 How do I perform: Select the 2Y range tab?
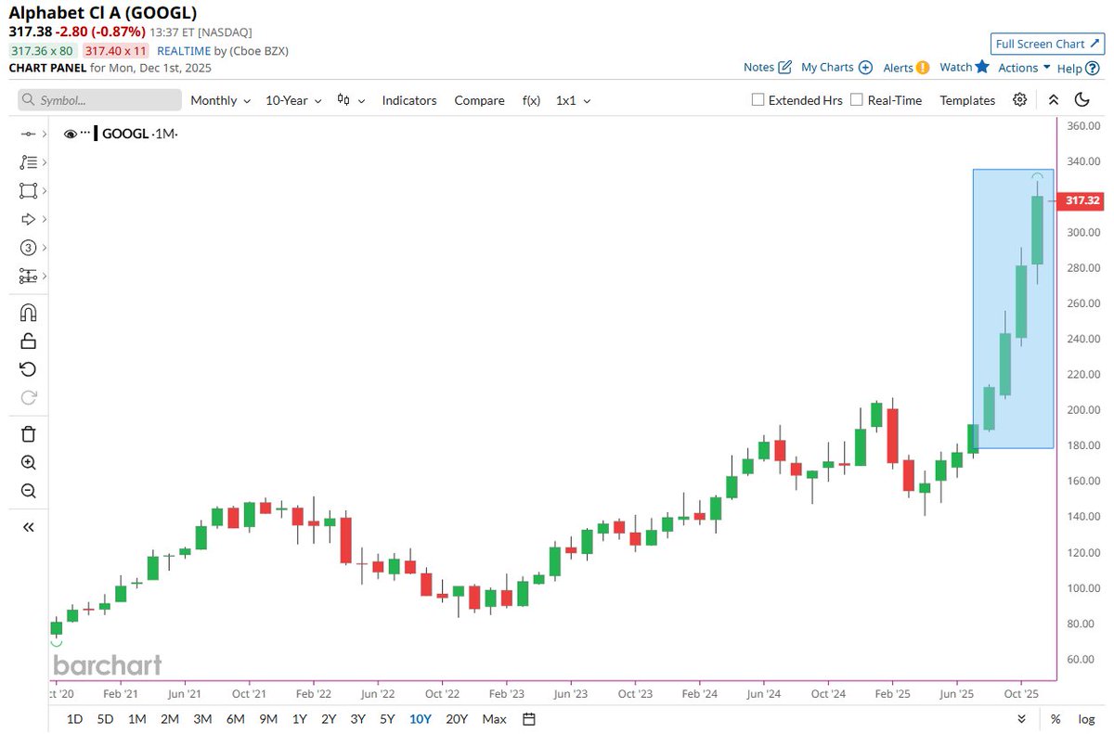[x=329, y=719]
